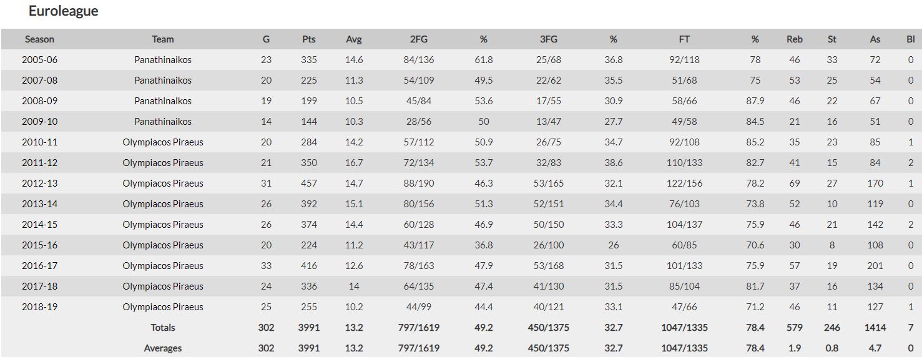
Task: Click the As column header
Action: (x=875, y=39)
